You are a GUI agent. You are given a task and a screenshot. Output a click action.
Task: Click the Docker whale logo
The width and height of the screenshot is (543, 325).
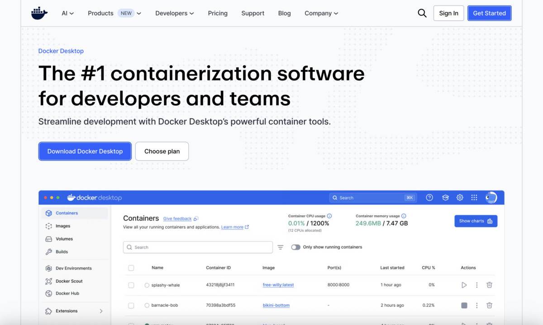[x=39, y=13]
